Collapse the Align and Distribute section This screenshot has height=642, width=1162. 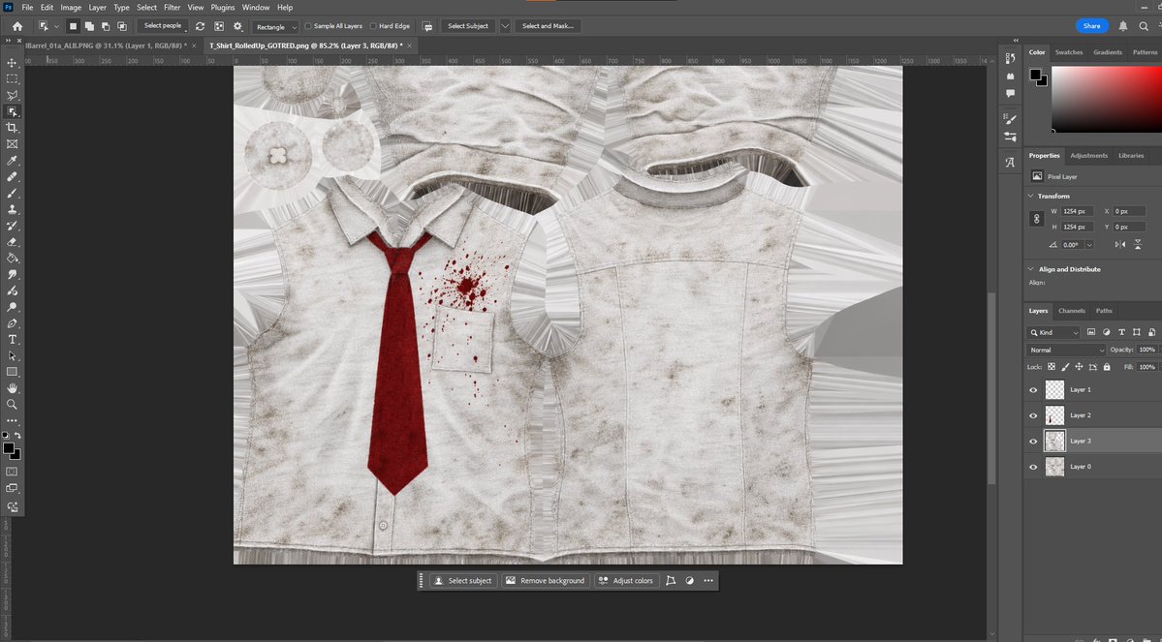[1030, 269]
